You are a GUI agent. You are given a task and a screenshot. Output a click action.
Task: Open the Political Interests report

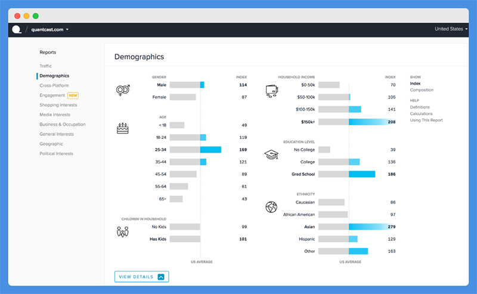pos(56,153)
